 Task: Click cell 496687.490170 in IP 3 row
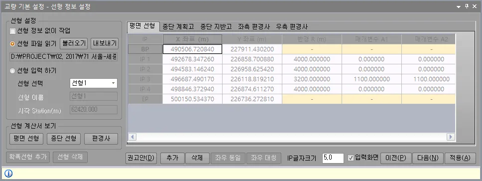pyautogui.click(x=192, y=79)
